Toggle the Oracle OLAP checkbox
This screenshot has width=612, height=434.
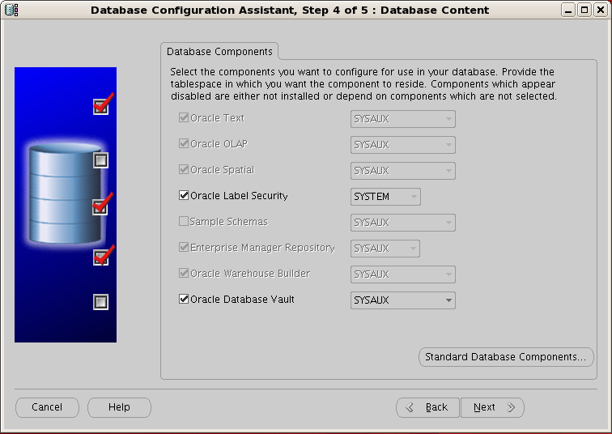(x=184, y=143)
